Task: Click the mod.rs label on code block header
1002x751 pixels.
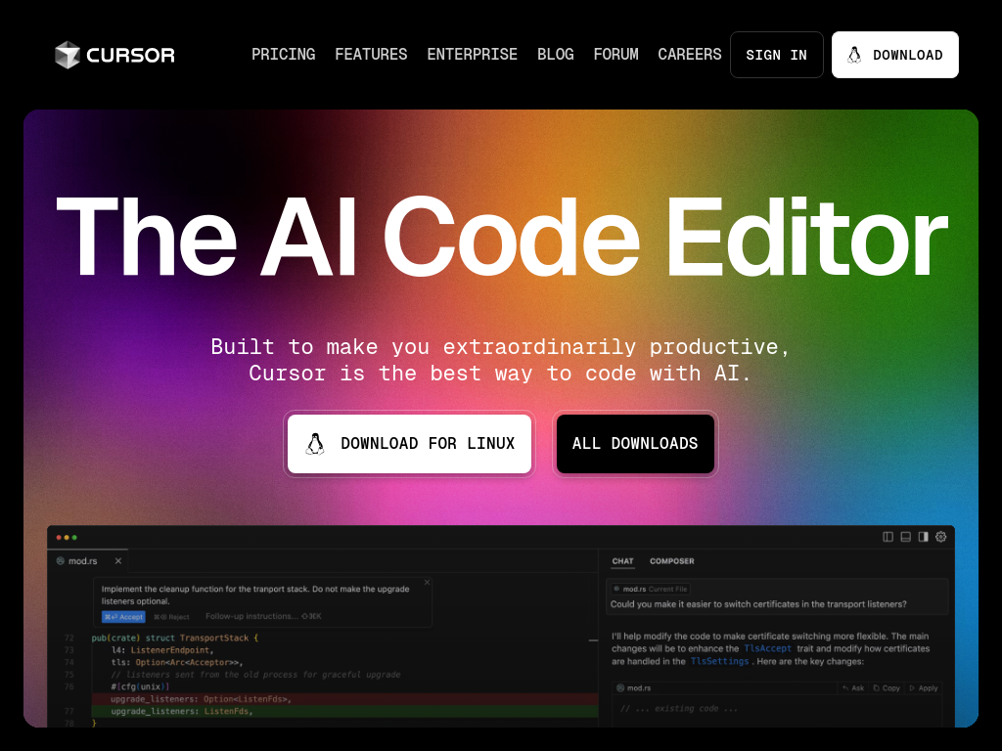Action: pos(638,687)
